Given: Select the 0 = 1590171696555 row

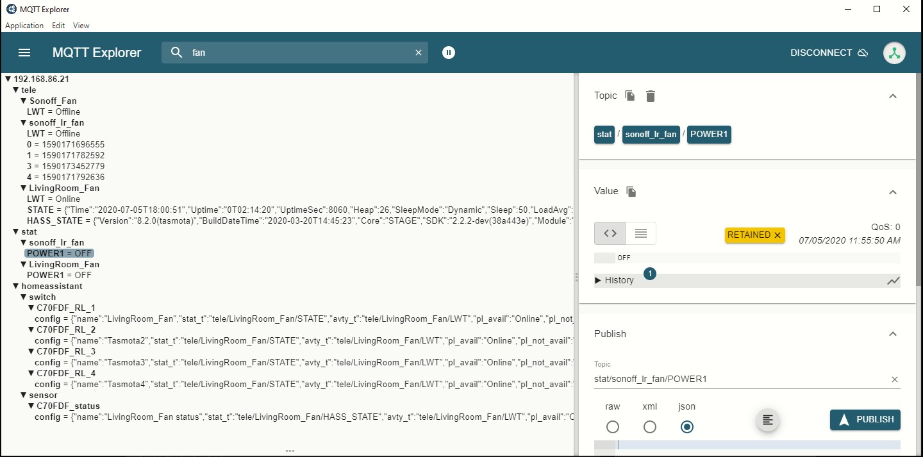Looking at the screenshot, I should 65,144.
